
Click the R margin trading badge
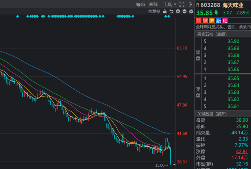[x=198, y=5]
